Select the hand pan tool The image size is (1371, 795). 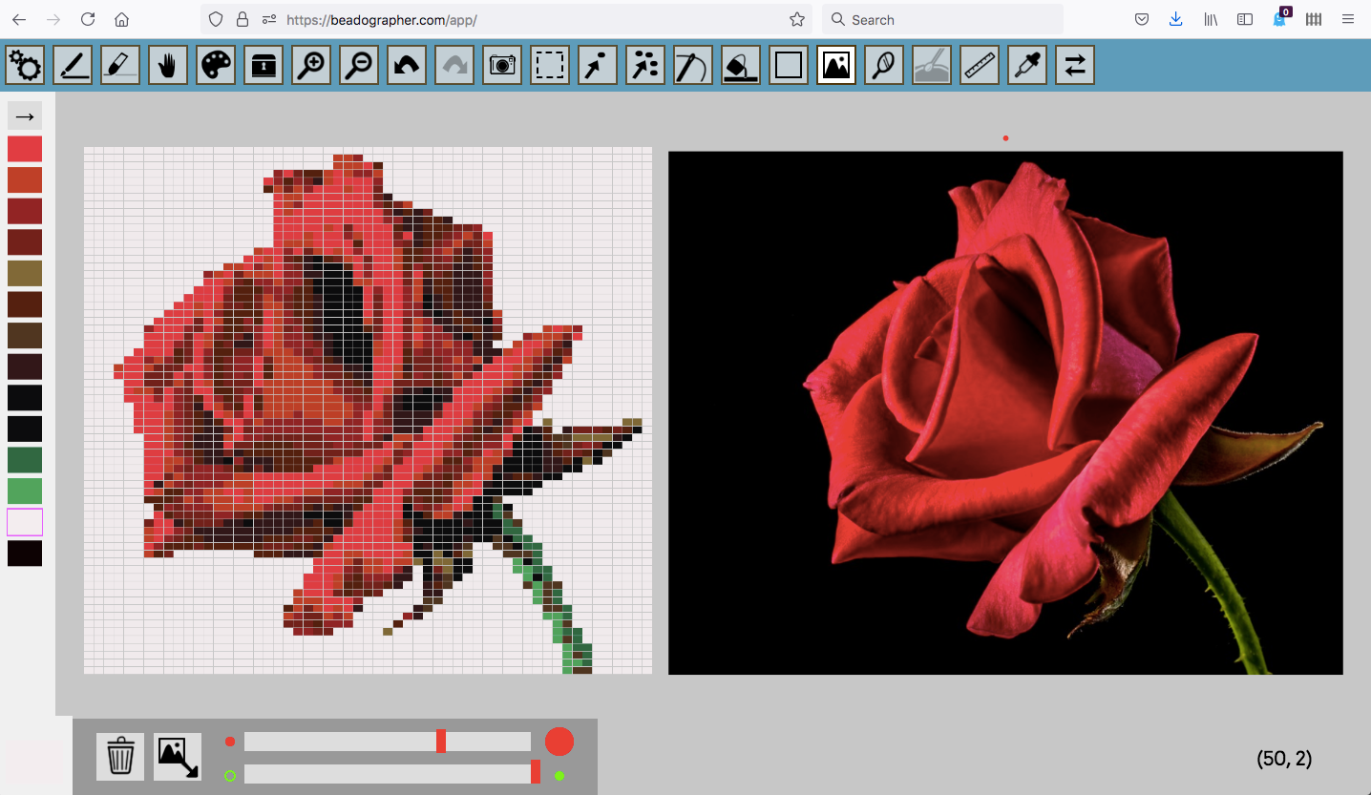(x=168, y=65)
